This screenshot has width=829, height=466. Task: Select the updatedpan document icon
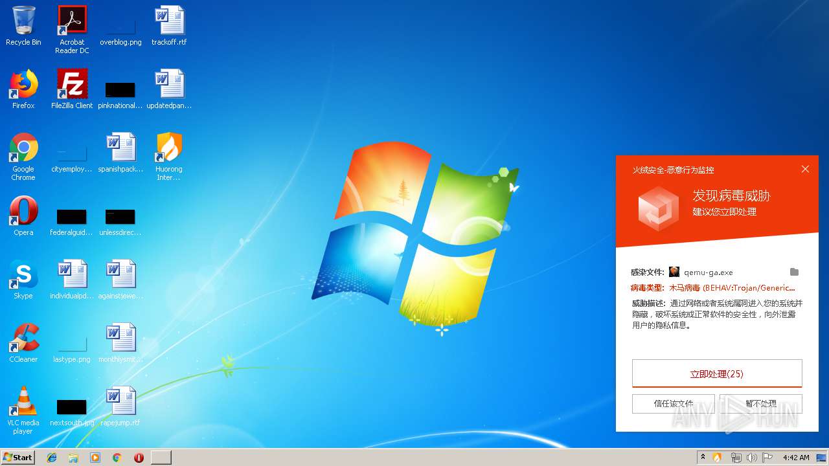[169, 89]
